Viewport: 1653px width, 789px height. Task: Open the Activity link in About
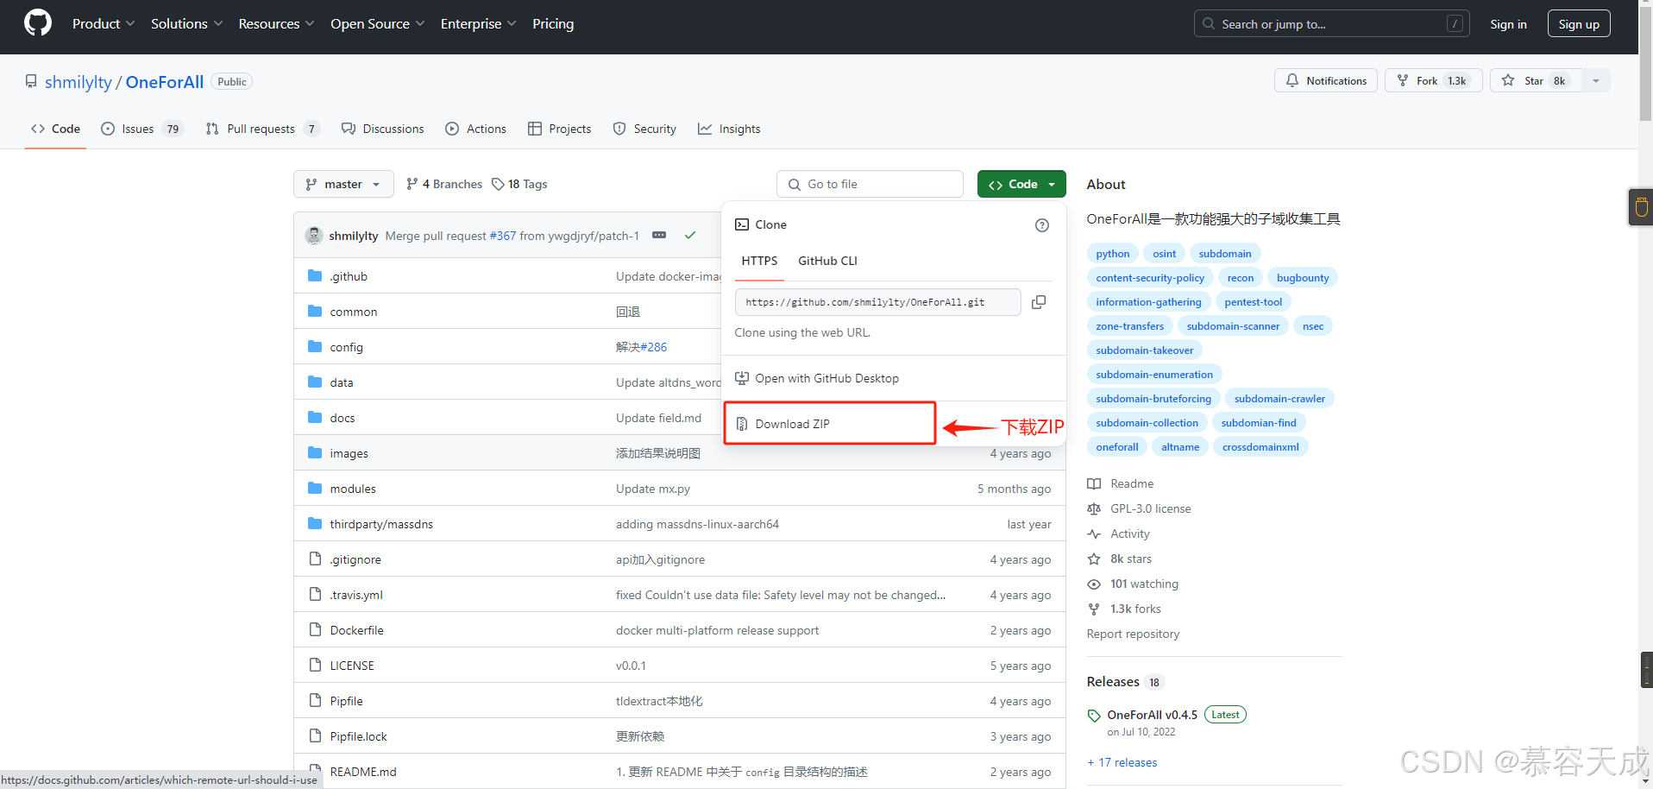point(1119,533)
